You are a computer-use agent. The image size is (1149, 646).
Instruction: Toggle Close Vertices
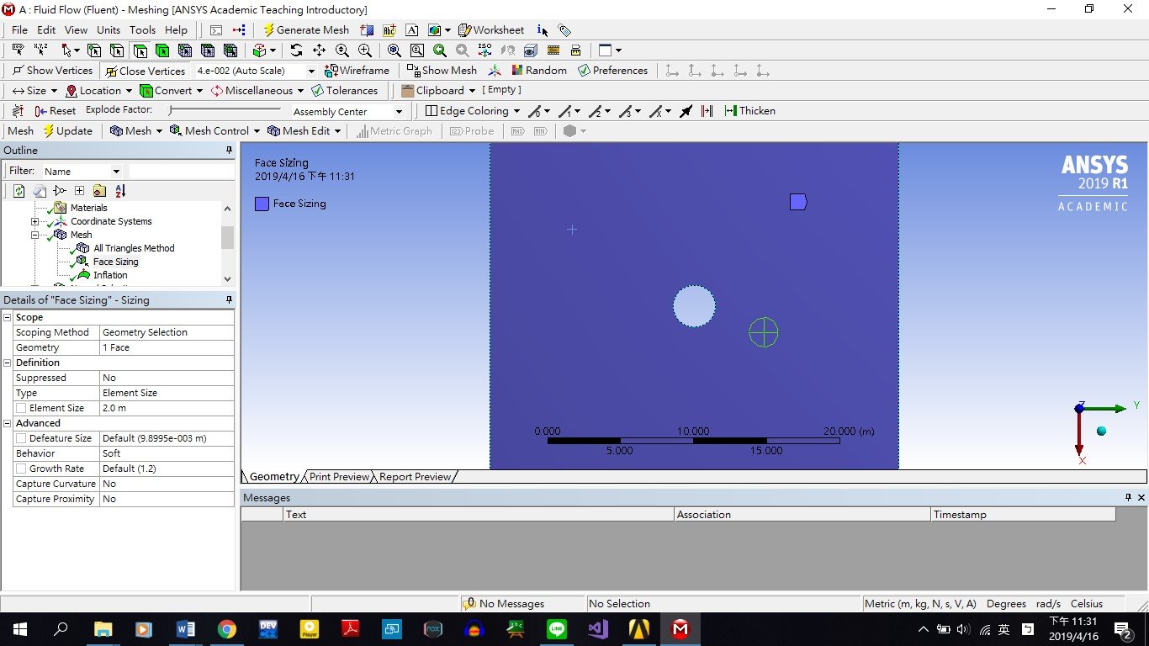(x=145, y=71)
